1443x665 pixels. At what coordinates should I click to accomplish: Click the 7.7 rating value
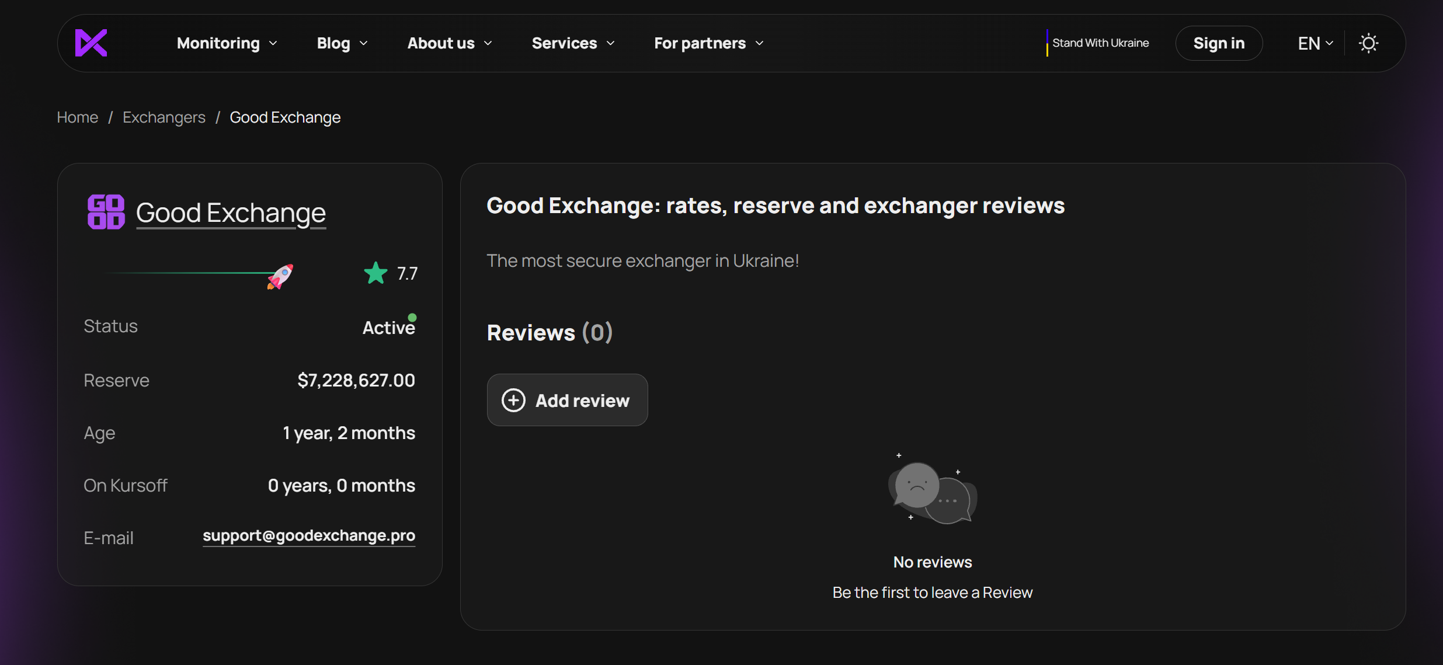(408, 273)
